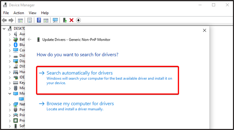Select the DVD drives icon in tree
The height and width of the screenshot is (130, 234).
pyautogui.click(x=16, y=66)
